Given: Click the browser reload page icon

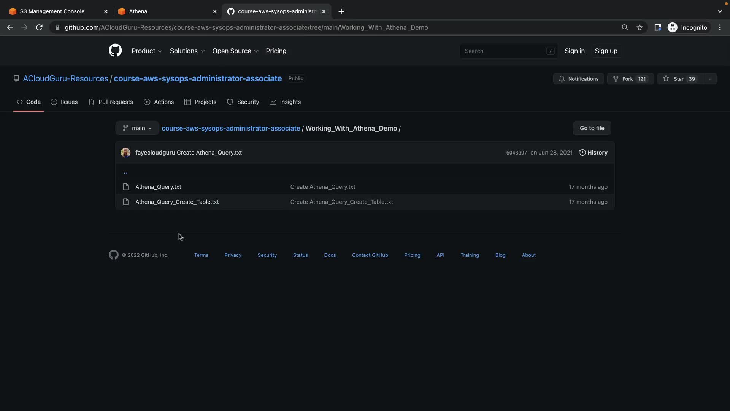Looking at the screenshot, I should (x=39, y=27).
